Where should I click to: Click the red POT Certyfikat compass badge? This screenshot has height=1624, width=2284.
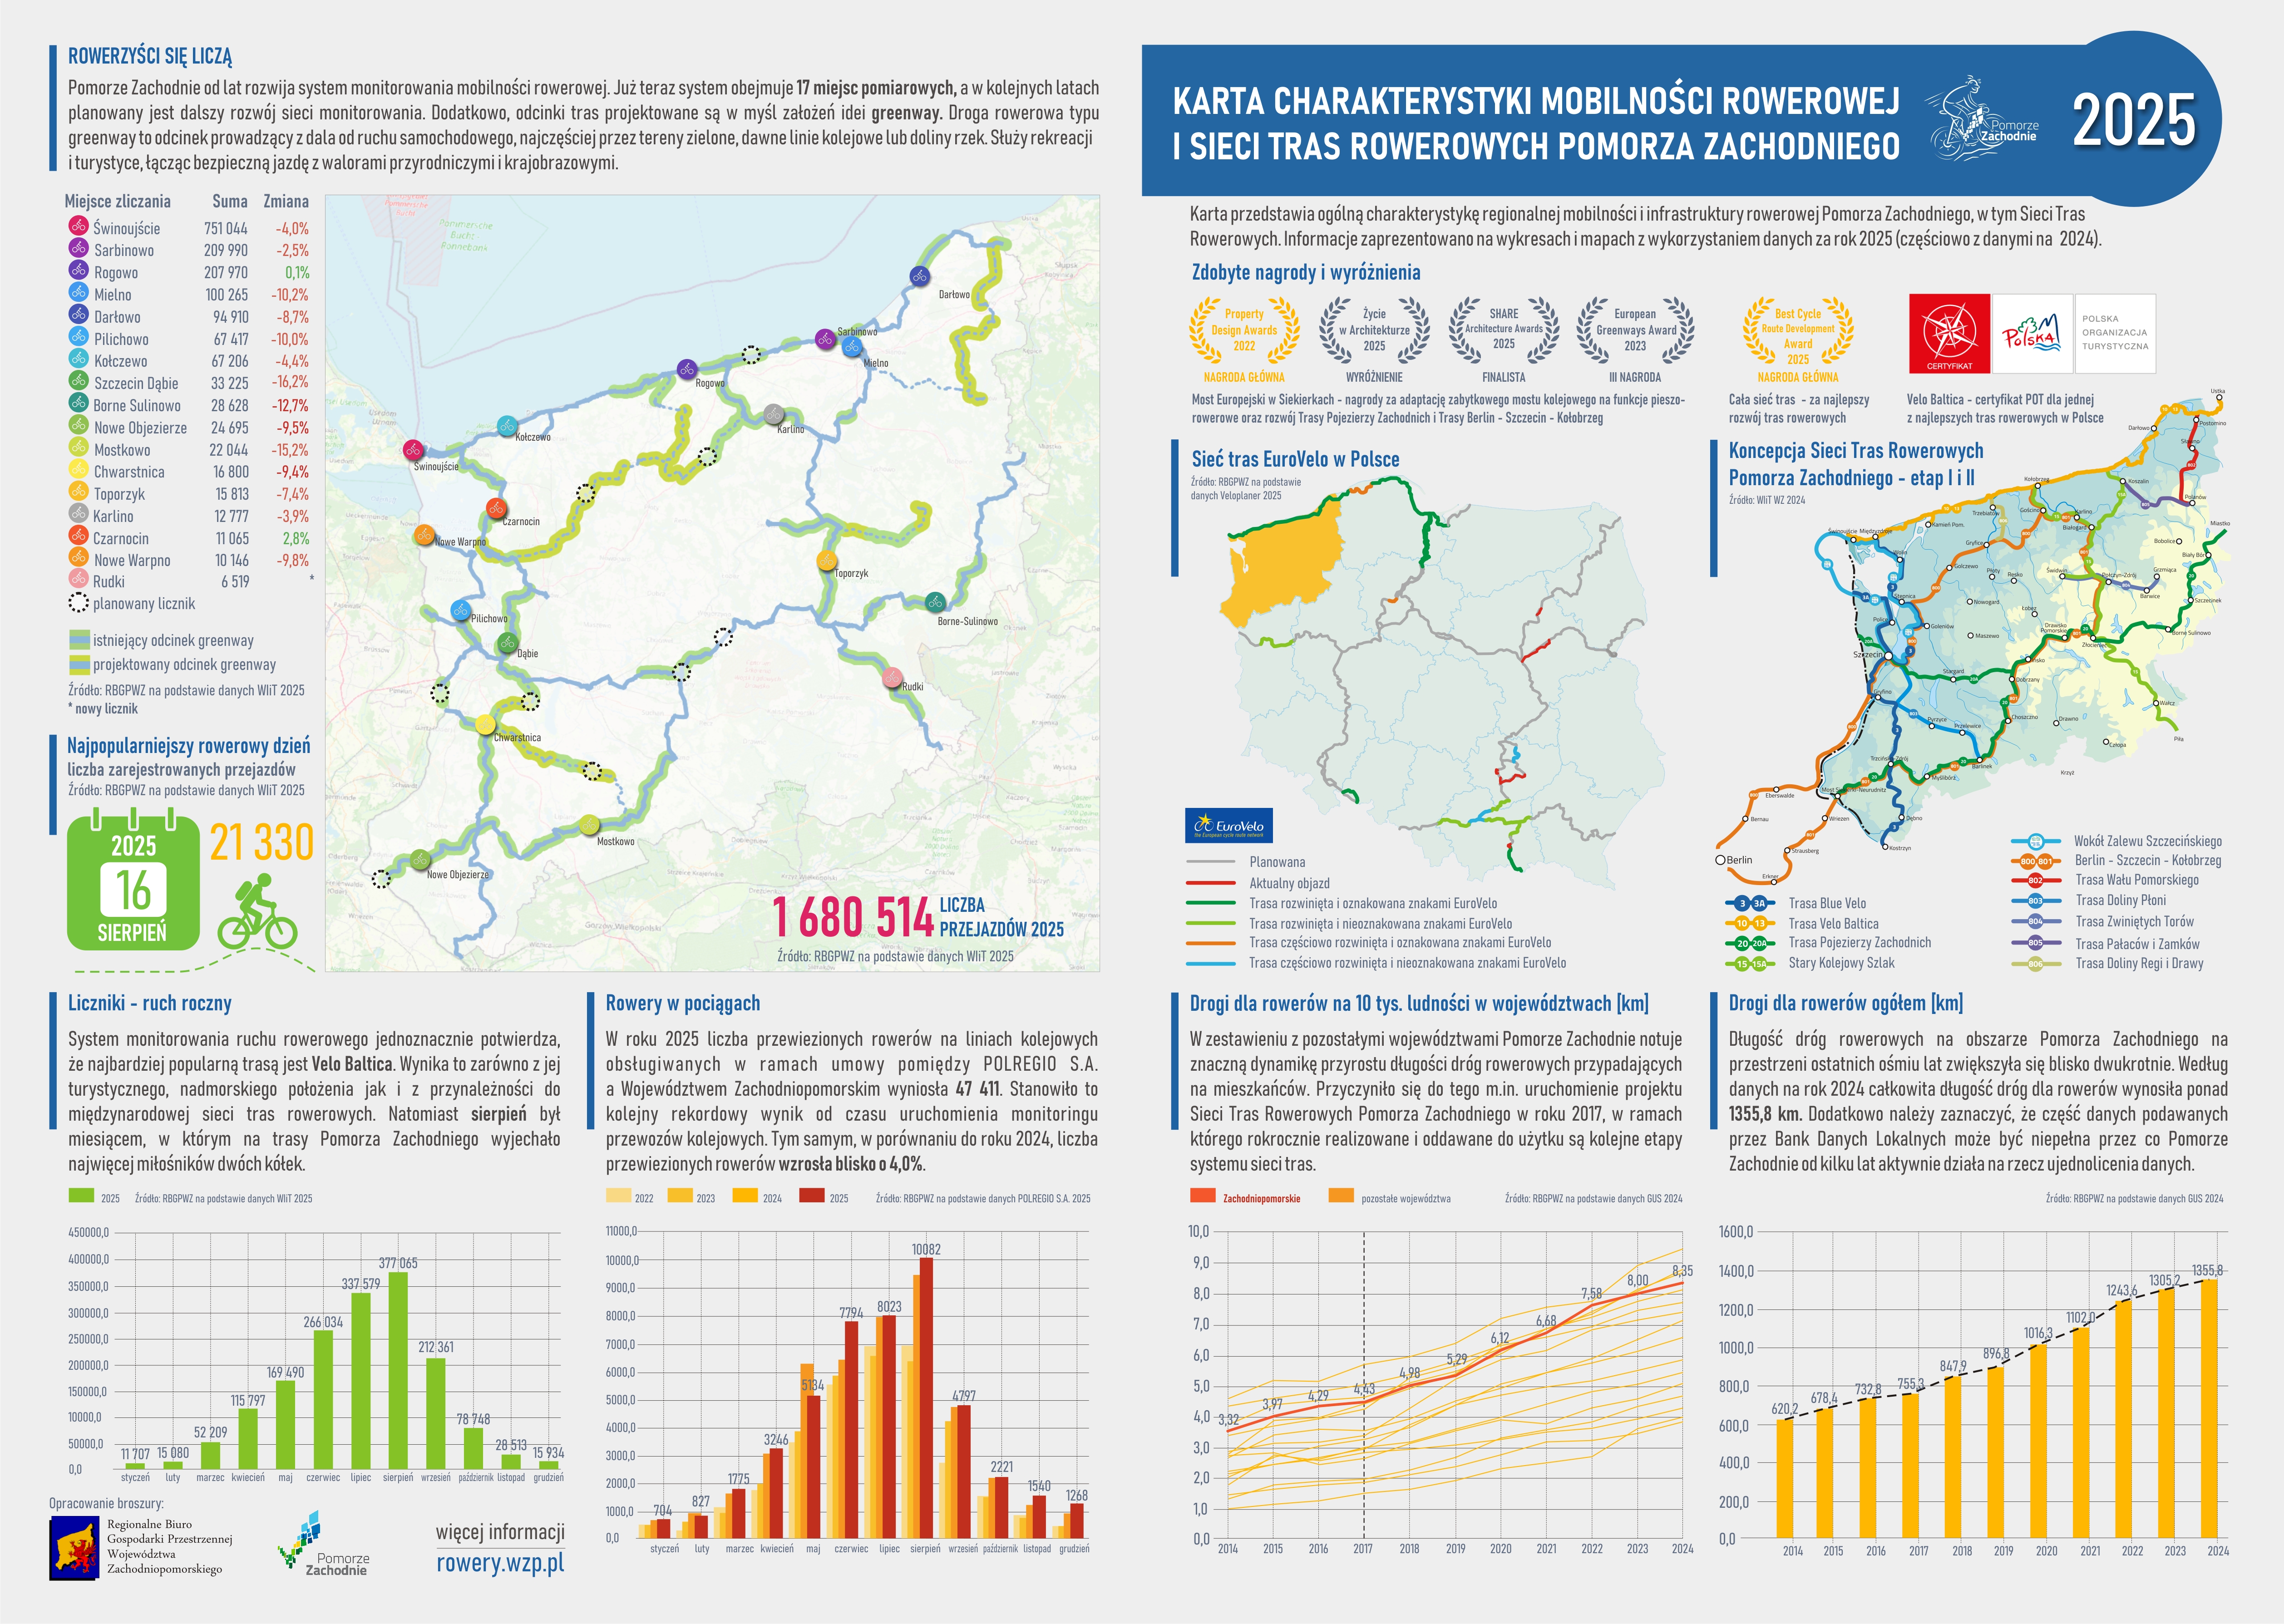1949,333
